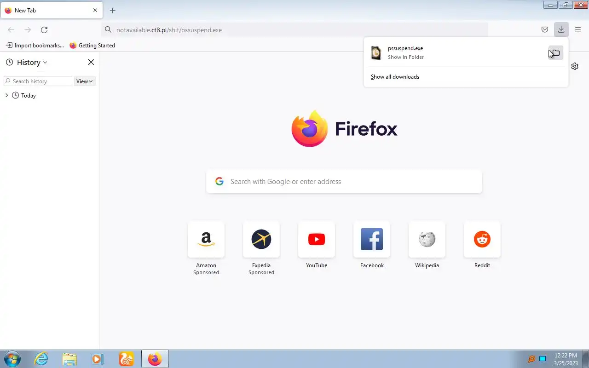Click the tray monitor icon
Viewport: 589px width, 368px height.
pyautogui.click(x=543, y=359)
